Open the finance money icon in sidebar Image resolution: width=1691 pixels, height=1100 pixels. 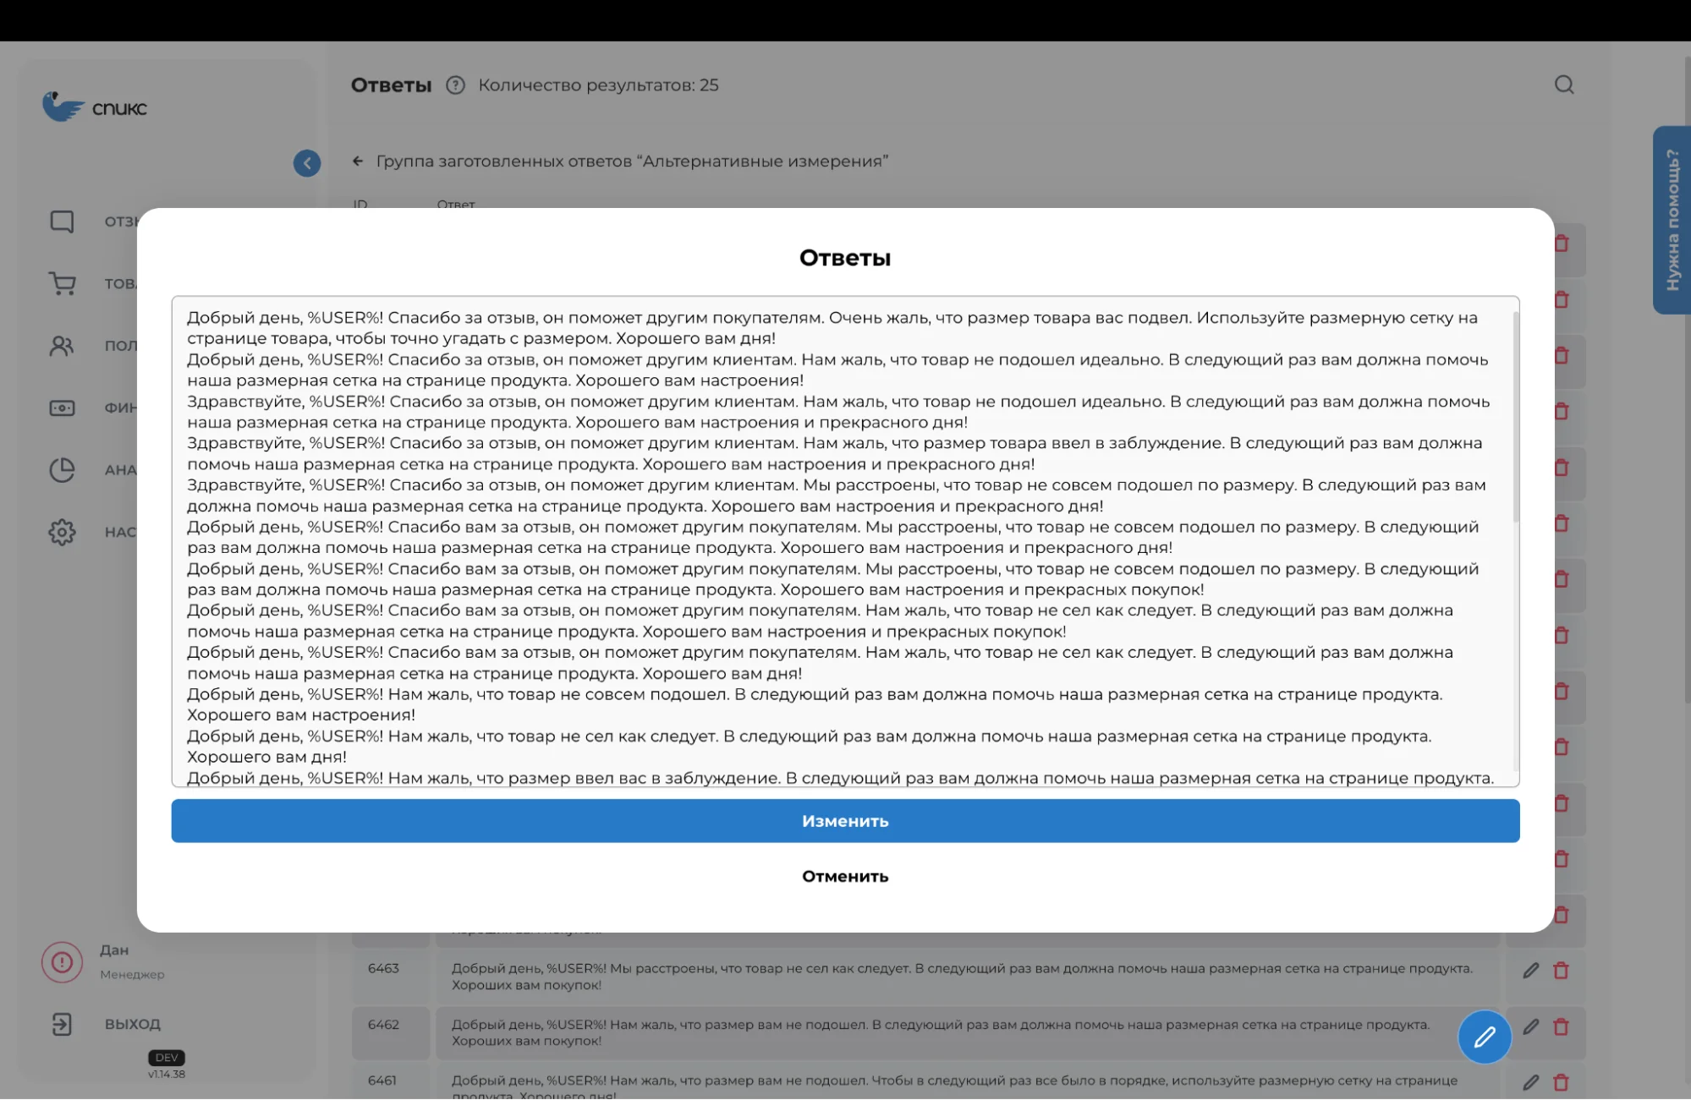click(62, 408)
